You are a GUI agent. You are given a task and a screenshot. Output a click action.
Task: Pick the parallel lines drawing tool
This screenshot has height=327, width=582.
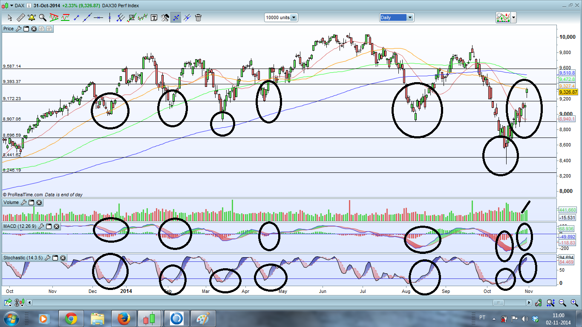pyautogui.click(x=121, y=17)
